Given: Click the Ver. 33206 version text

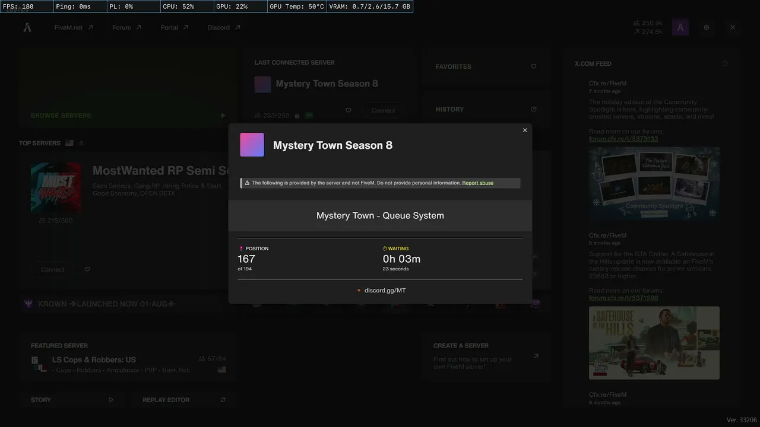Looking at the screenshot, I should [742, 420].
